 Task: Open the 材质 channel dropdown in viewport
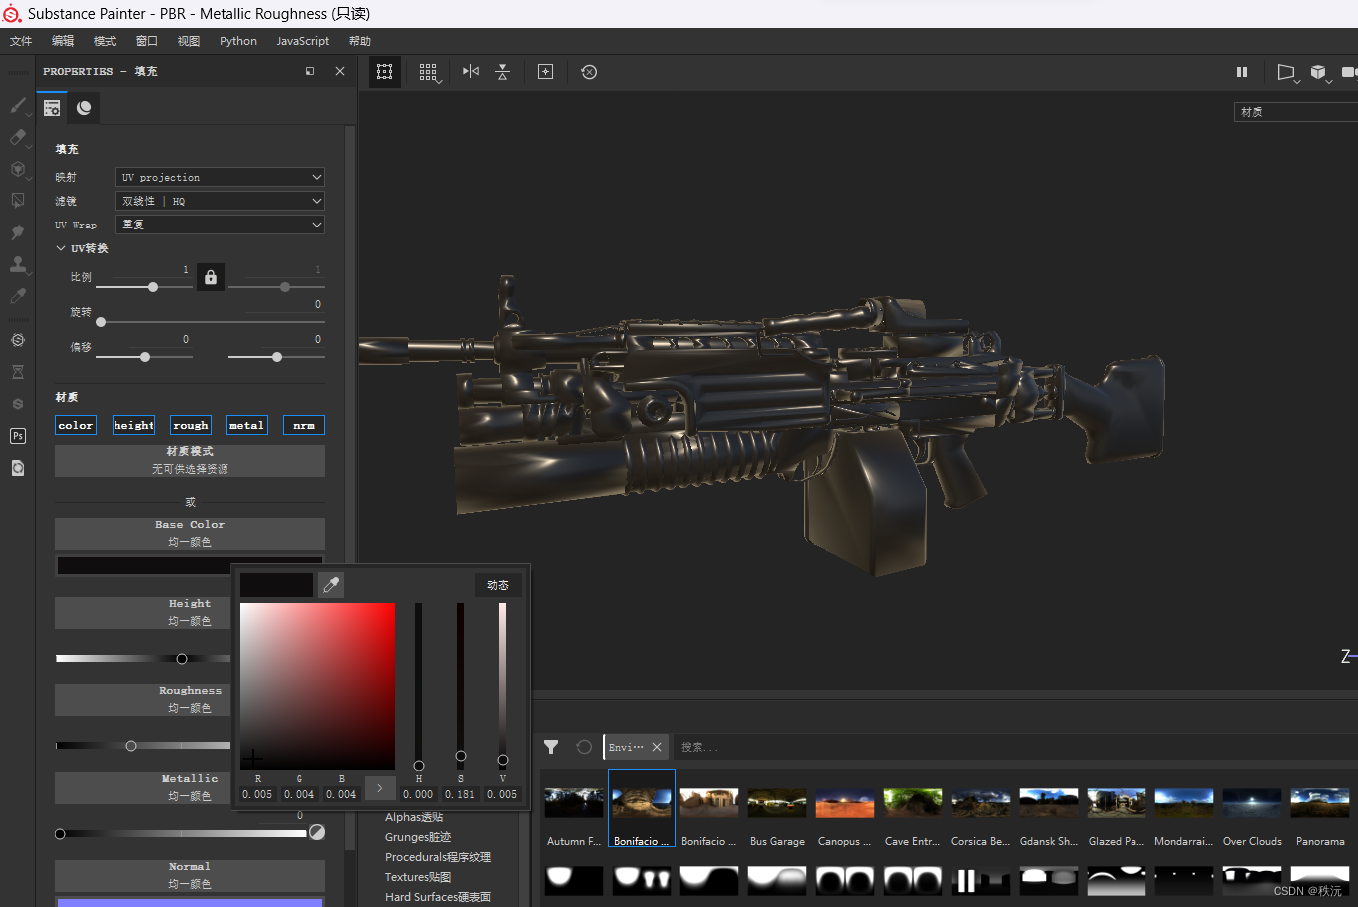pos(1295,112)
